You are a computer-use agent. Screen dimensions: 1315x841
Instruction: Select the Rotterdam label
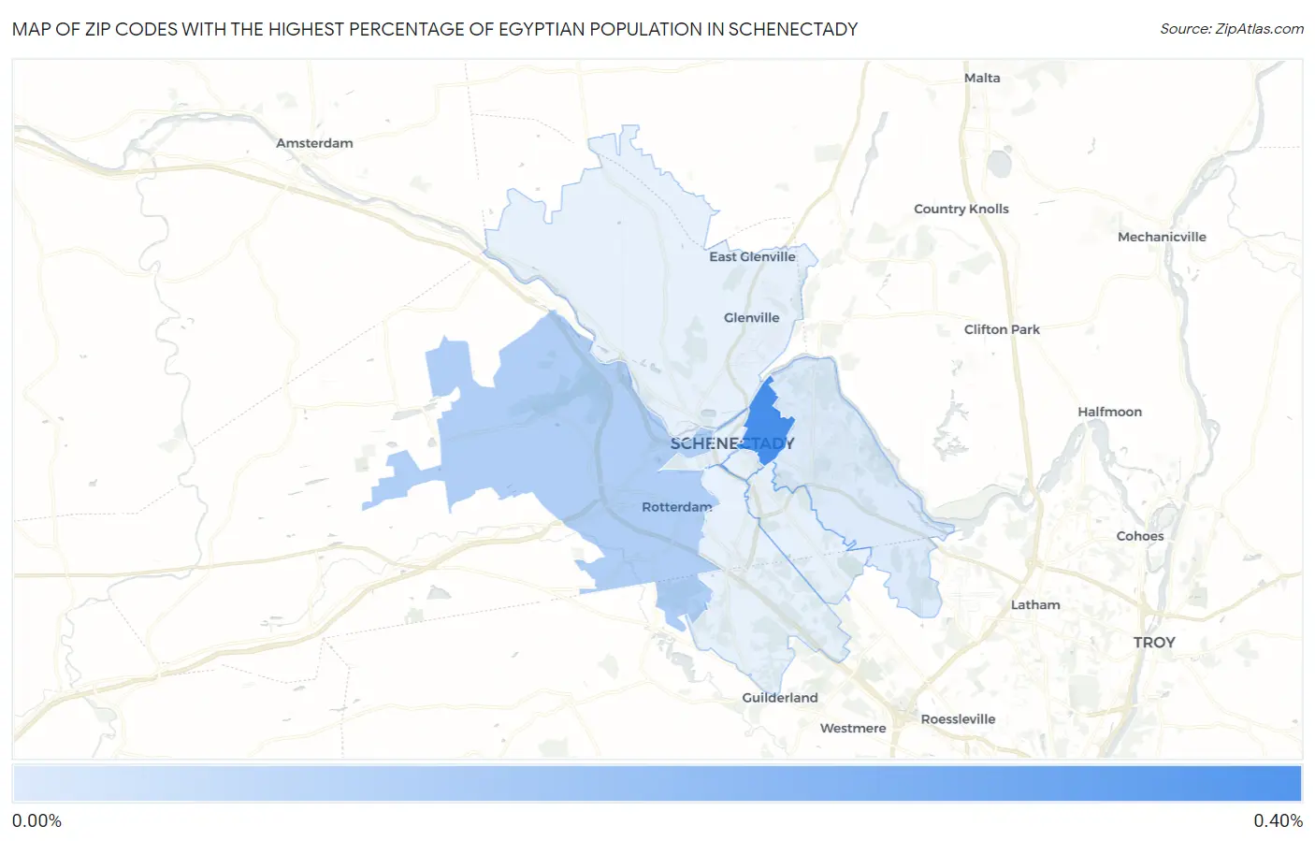676,507
